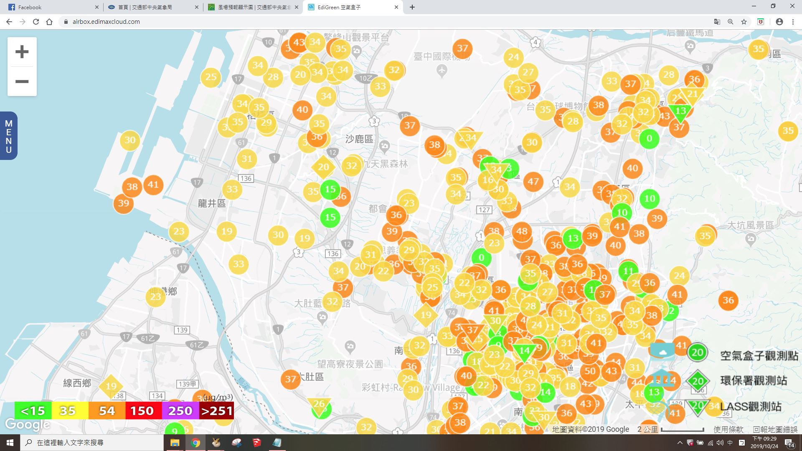Image resolution: width=802 pixels, height=451 pixels.
Task: Click the Google logo on the map
Action: (x=27, y=425)
